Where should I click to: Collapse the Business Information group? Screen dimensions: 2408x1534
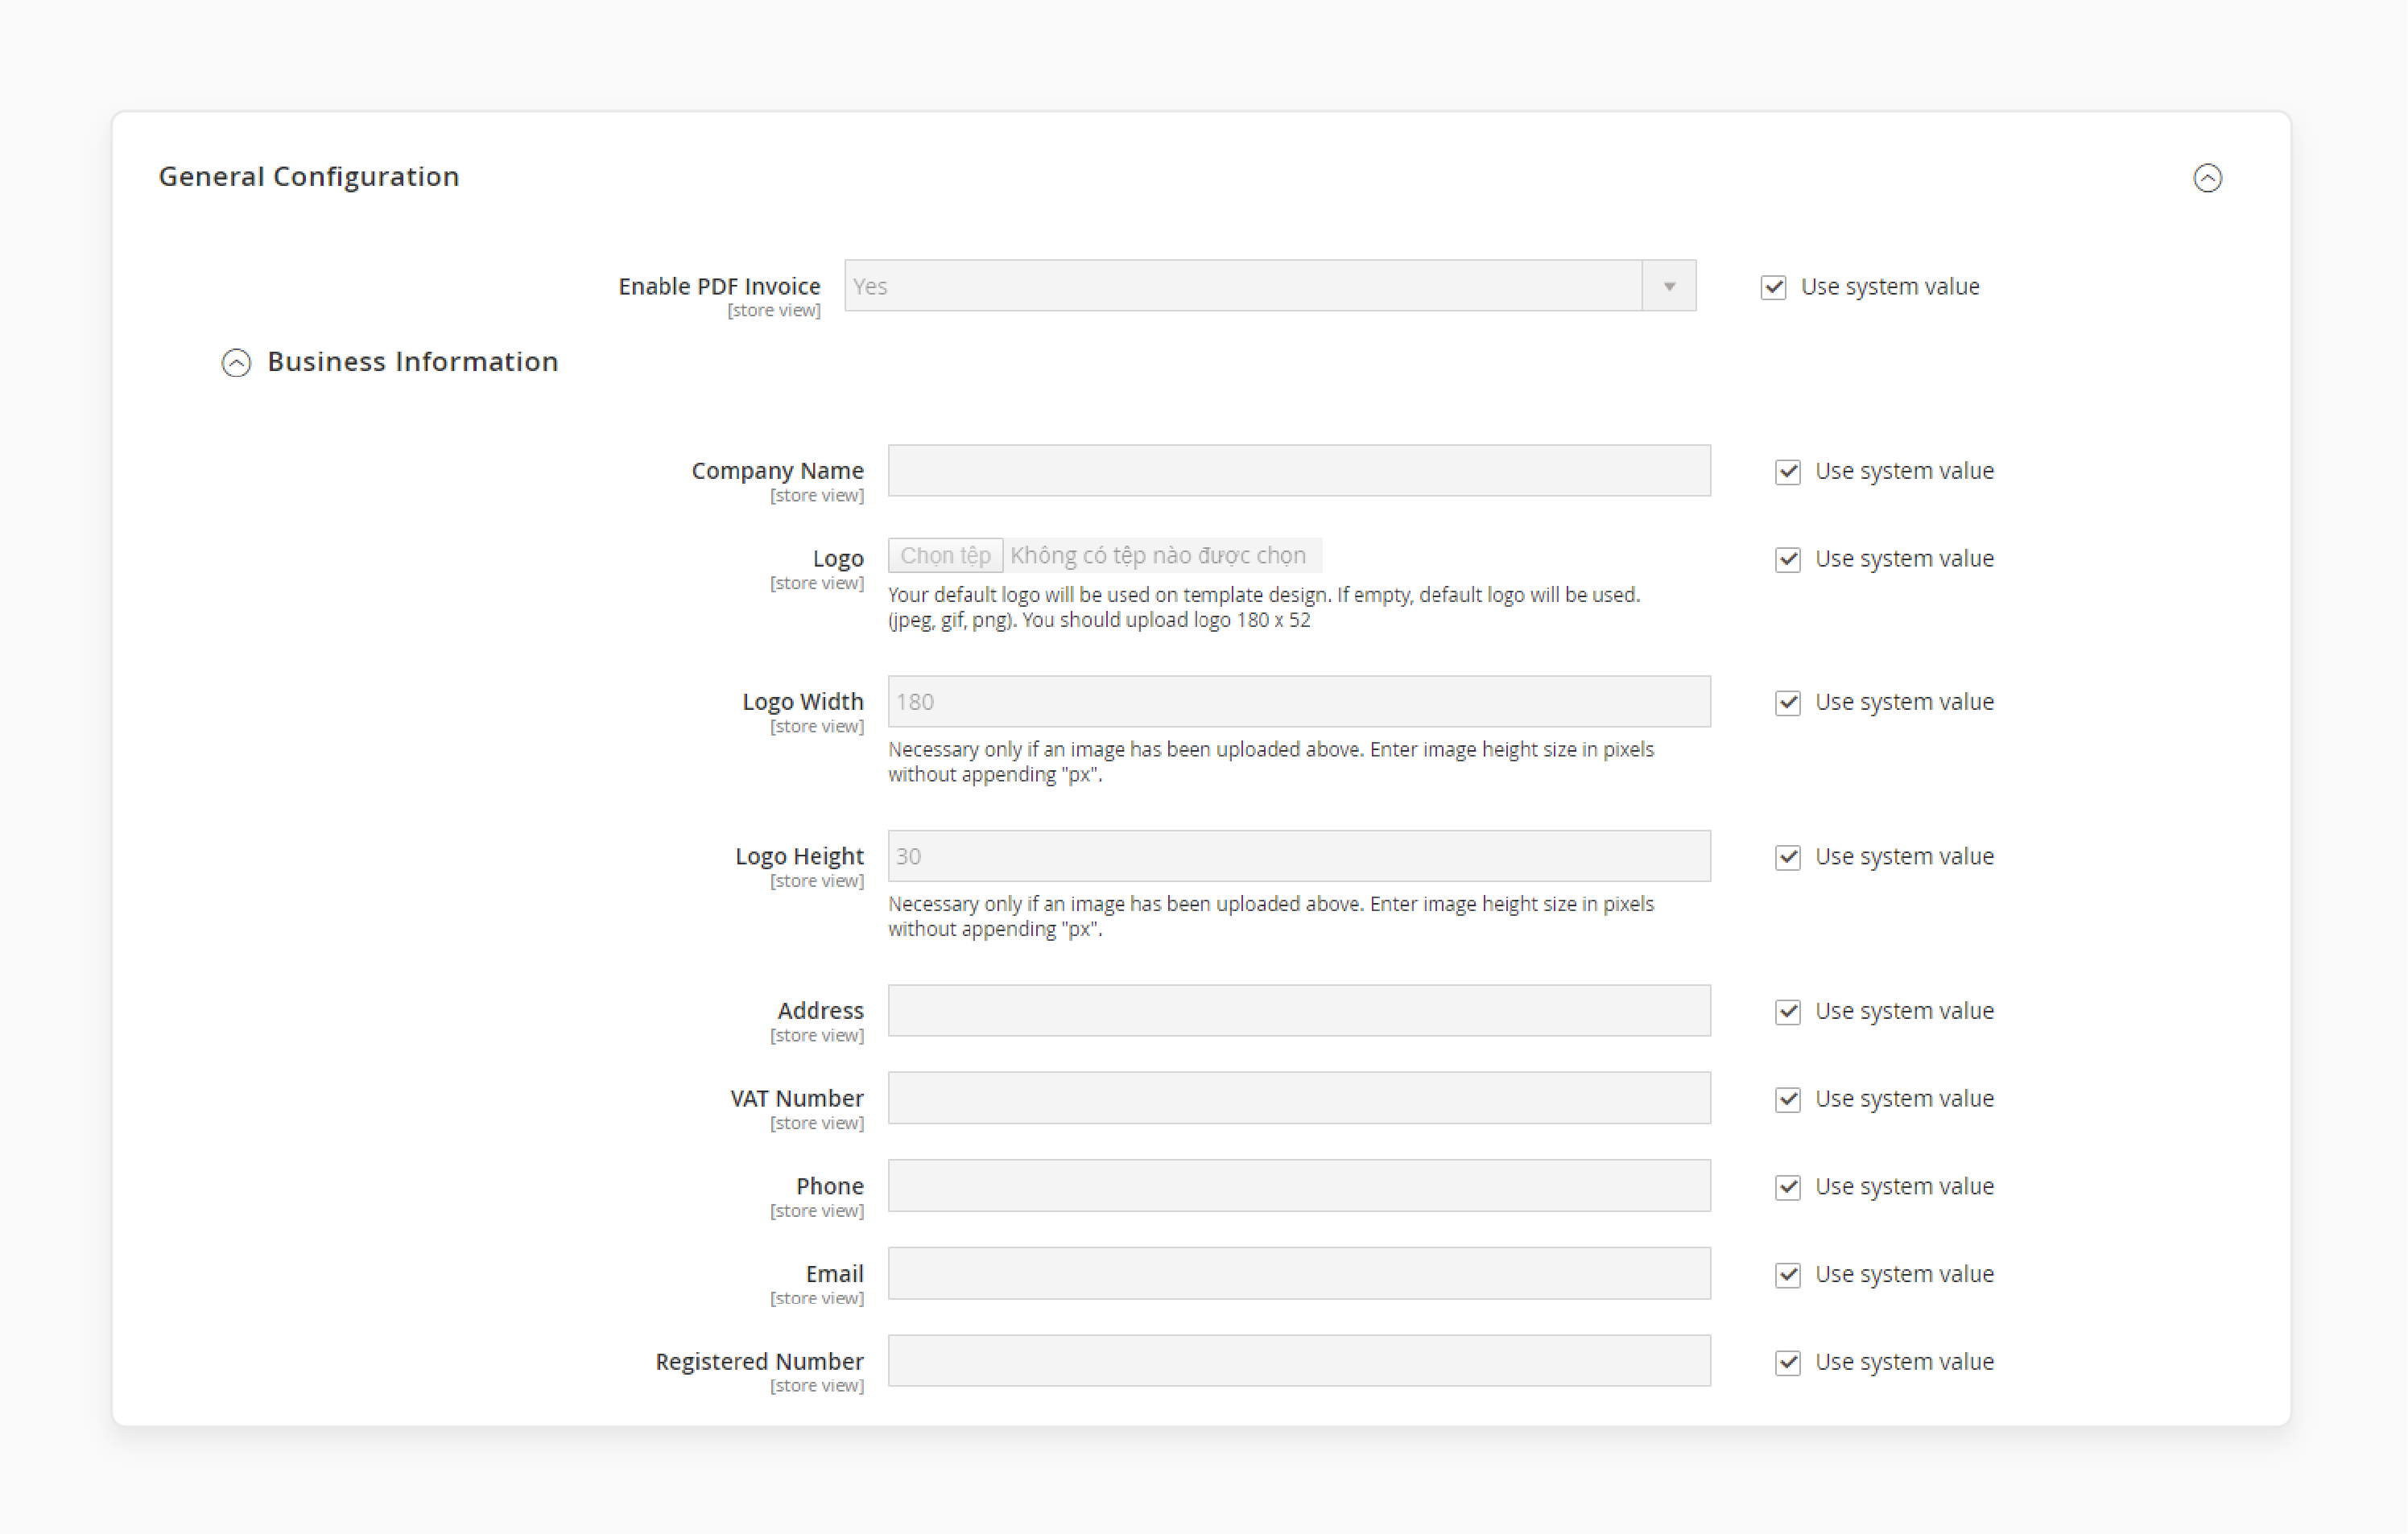236,362
